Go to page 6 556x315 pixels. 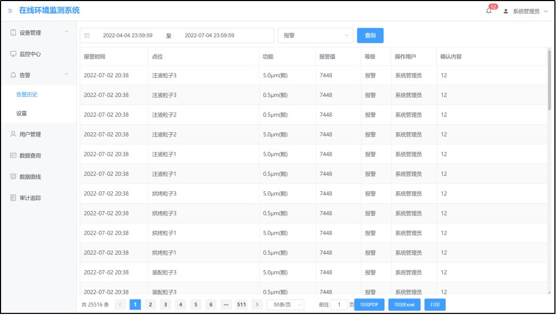point(211,305)
